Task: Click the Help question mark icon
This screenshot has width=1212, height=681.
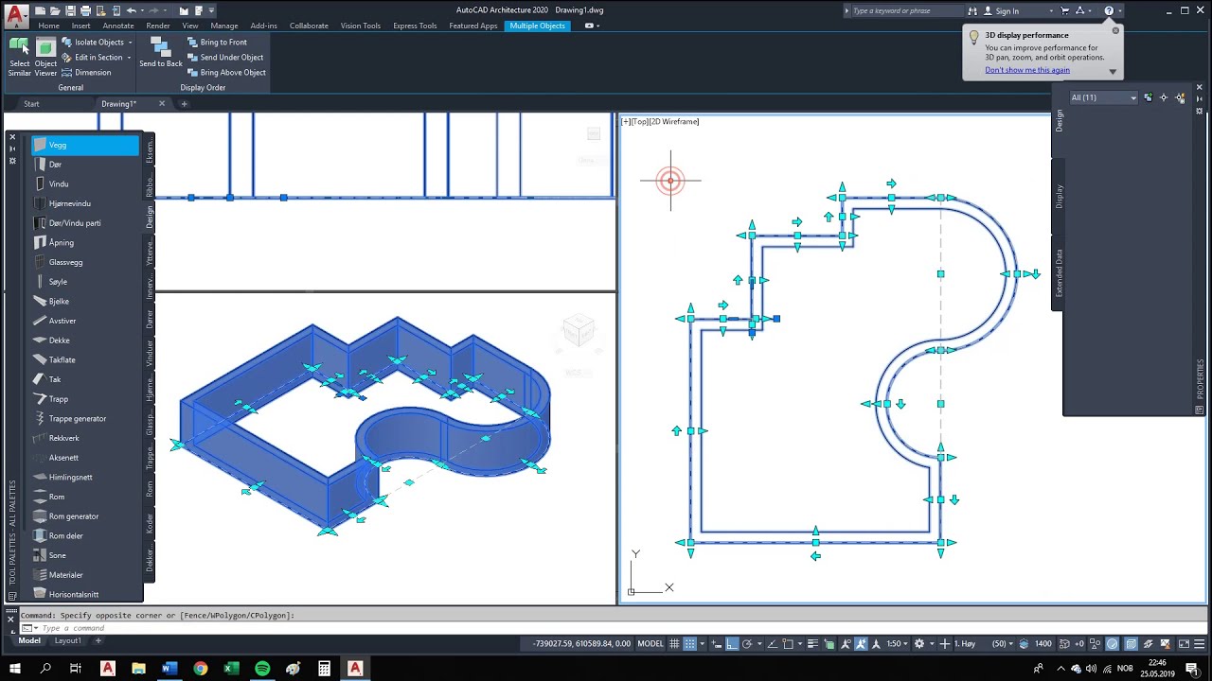Action: (x=1109, y=10)
